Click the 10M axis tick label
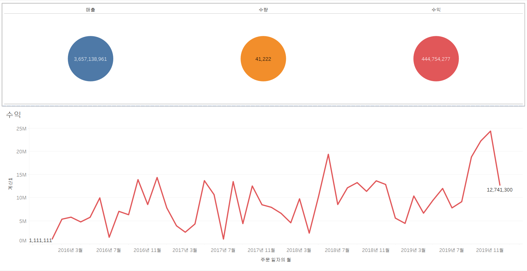527x271 pixels. (x=21, y=198)
